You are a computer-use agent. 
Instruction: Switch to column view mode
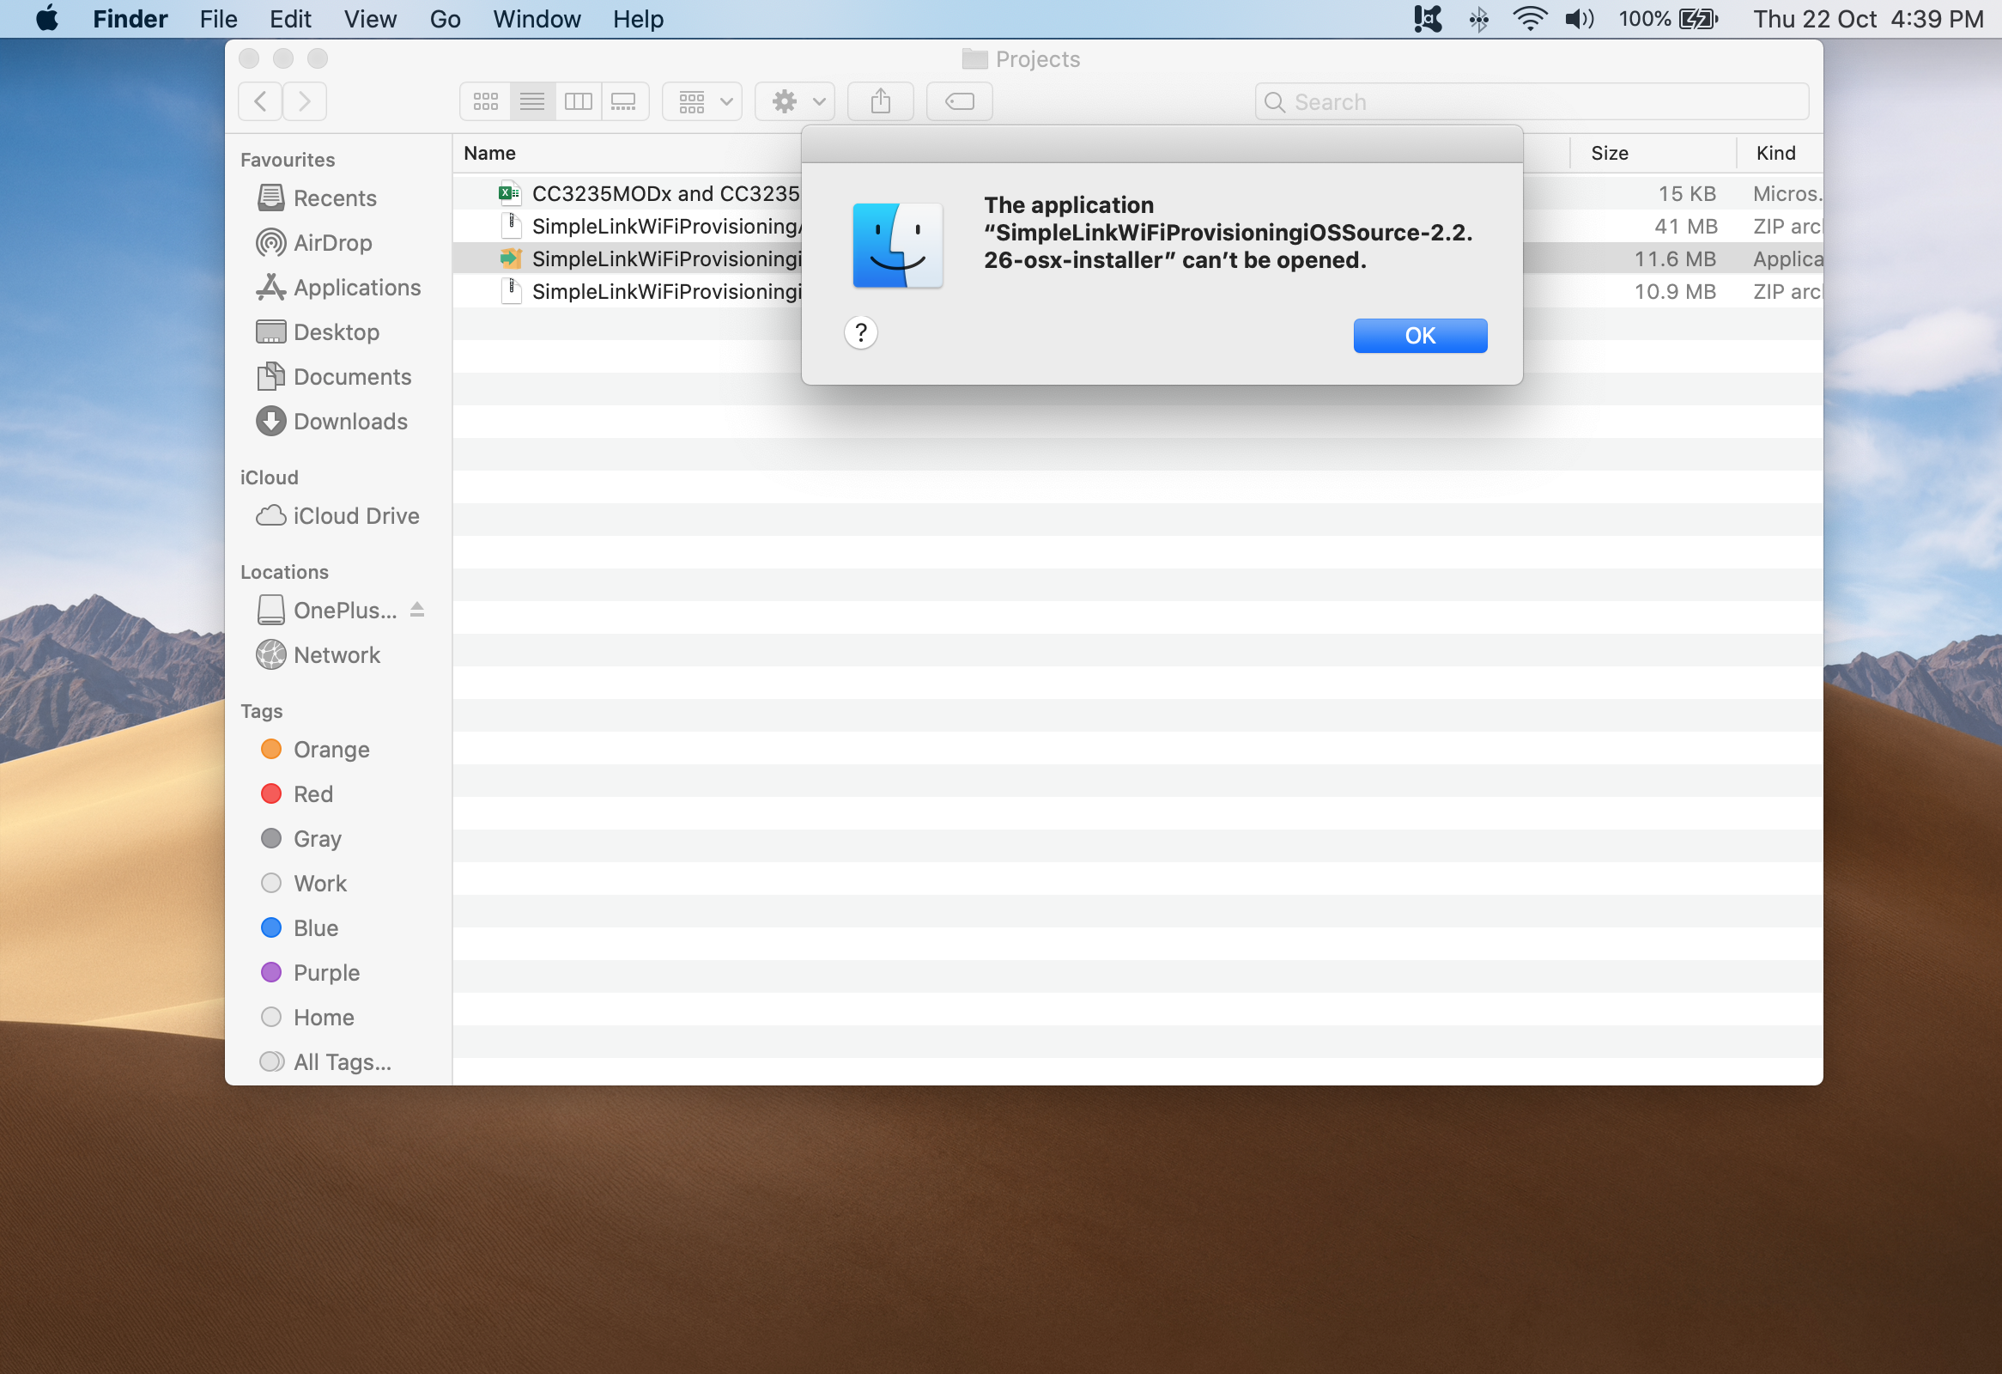(577, 101)
